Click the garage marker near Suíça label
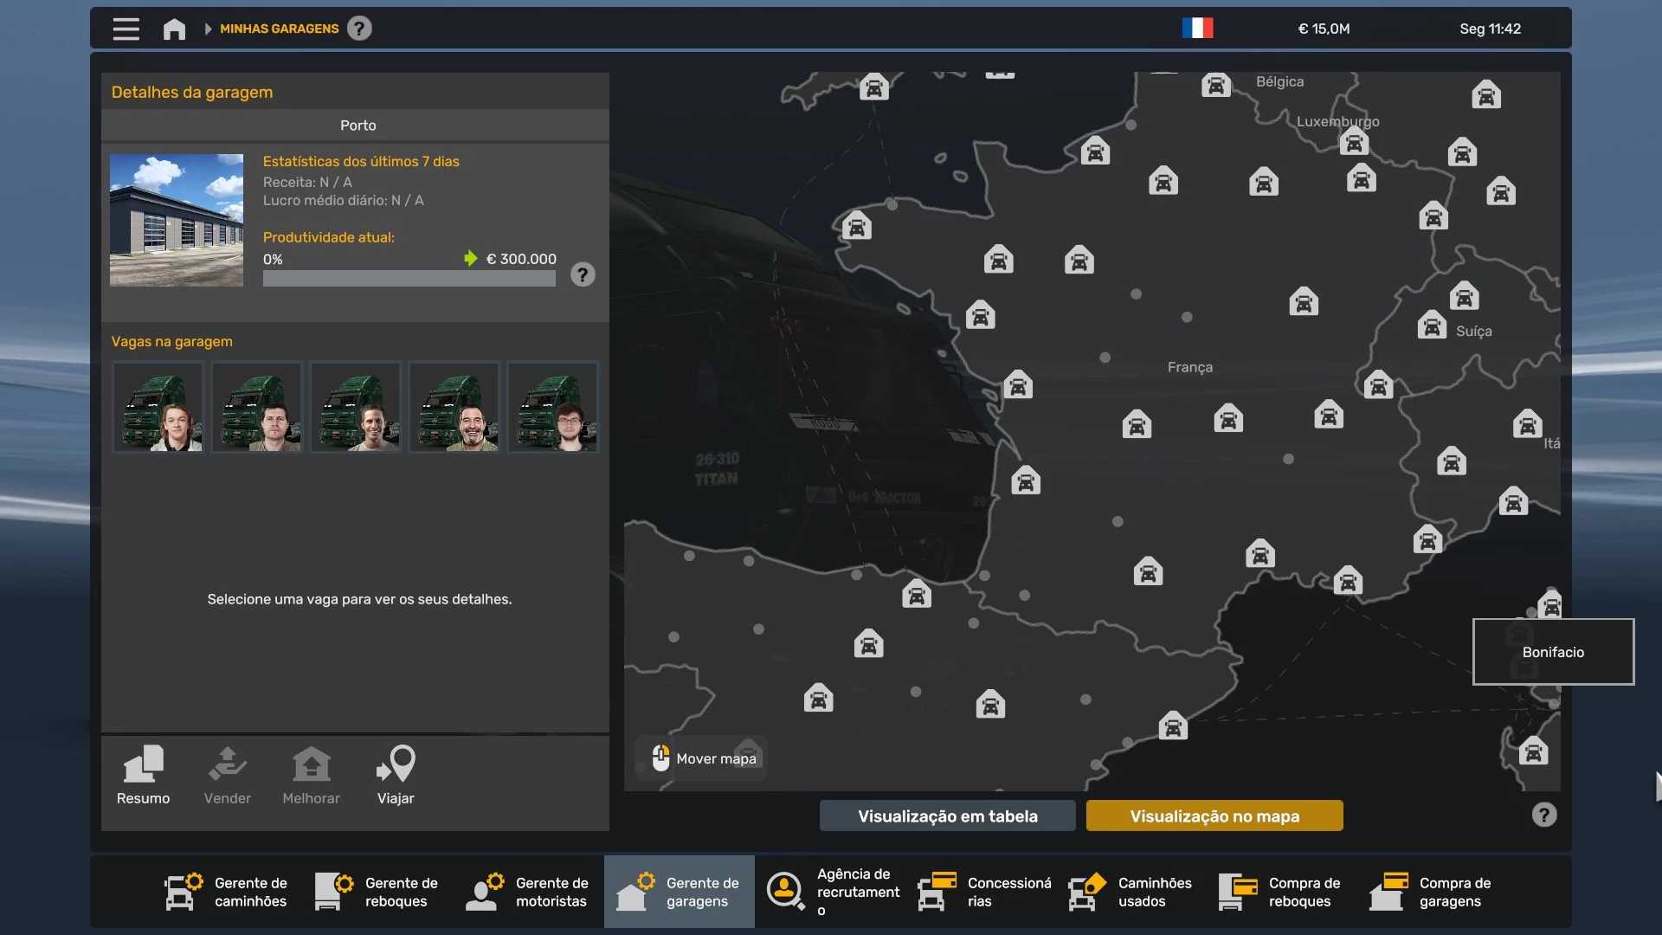 [x=1432, y=326]
